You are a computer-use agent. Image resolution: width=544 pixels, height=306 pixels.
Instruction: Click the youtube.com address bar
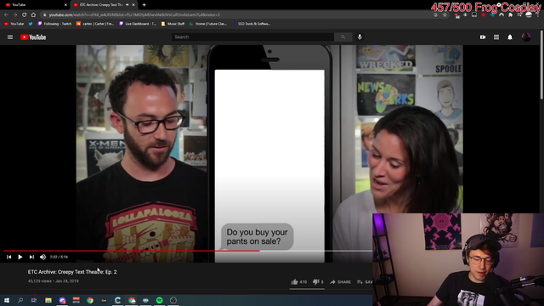(236, 15)
